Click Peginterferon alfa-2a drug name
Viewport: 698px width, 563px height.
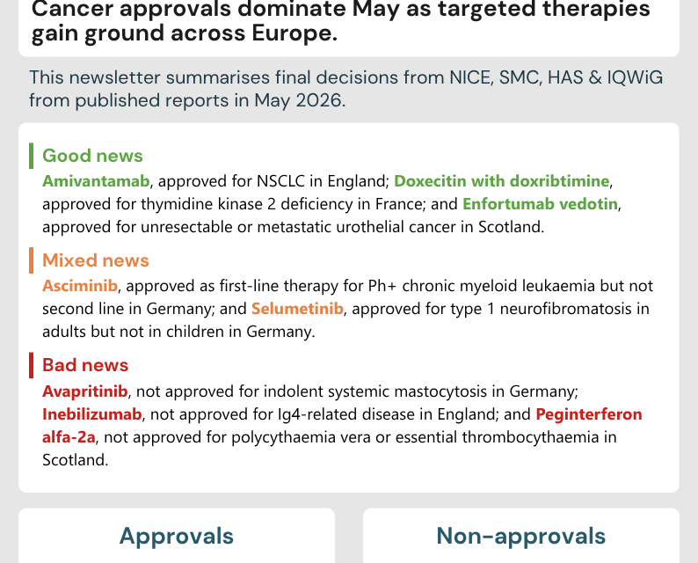(588, 414)
